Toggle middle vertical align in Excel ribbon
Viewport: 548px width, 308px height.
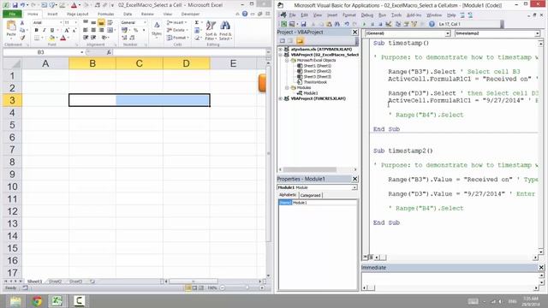tap(93, 23)
